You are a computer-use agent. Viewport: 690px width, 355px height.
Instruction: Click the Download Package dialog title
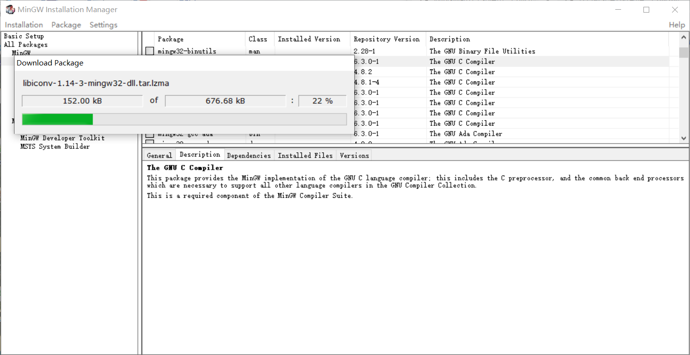[x=50, y=63]
